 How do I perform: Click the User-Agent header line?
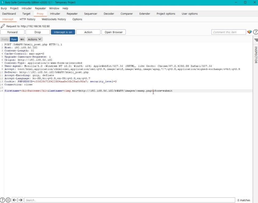click(x=108, y=66)
